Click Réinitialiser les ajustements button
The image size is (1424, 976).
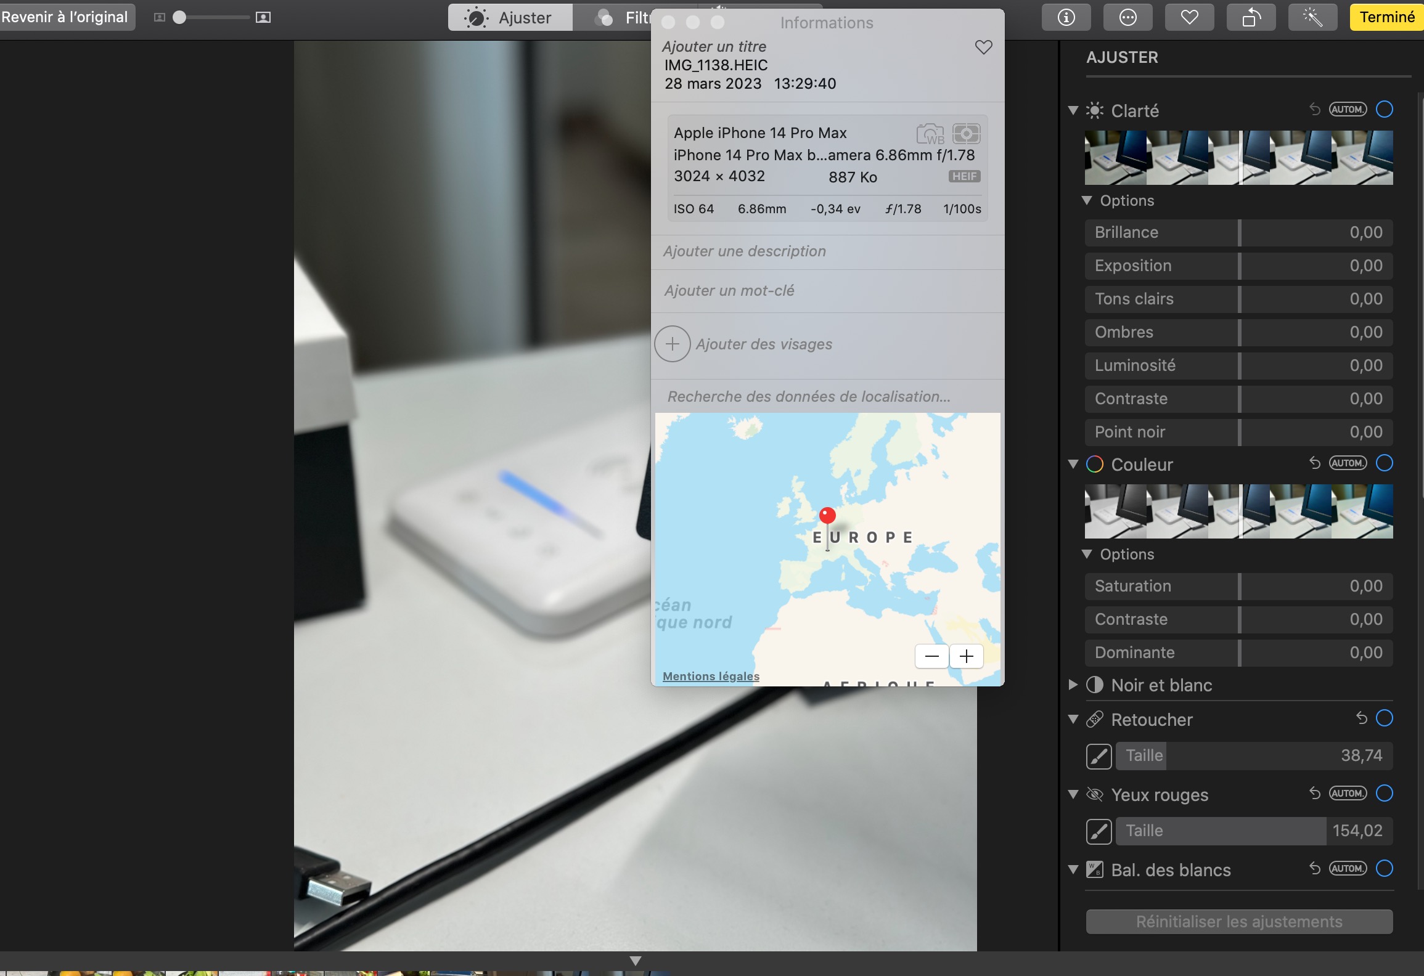point(1239,922)
